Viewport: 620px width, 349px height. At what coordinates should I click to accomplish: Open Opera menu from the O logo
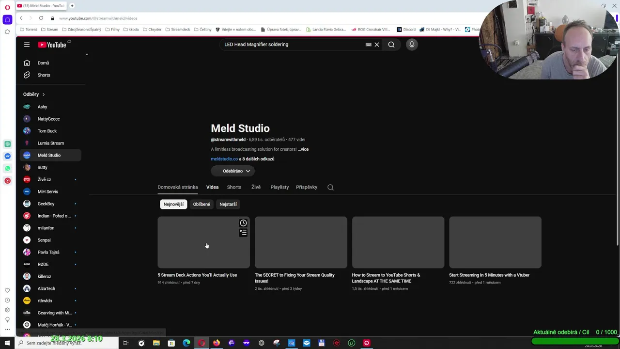[x=7, y=7]
